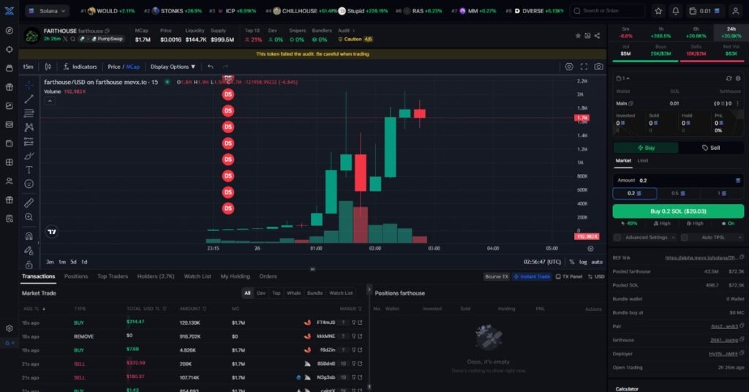This screenshot has width=749, height=392.
Task: Switch to the Limit order tab
Action: 643,161
